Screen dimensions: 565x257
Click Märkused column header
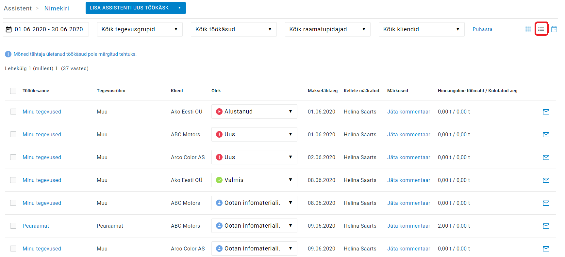[397, 91]
